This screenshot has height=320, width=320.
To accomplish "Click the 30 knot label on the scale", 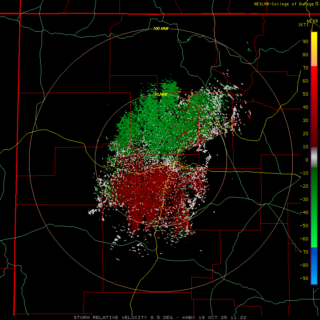I will click(x=305, y=121).
